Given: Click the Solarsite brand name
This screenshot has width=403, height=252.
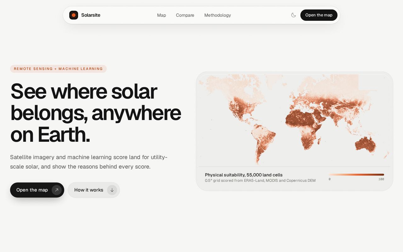Looking at the screenshot, I should click(91, 15).
